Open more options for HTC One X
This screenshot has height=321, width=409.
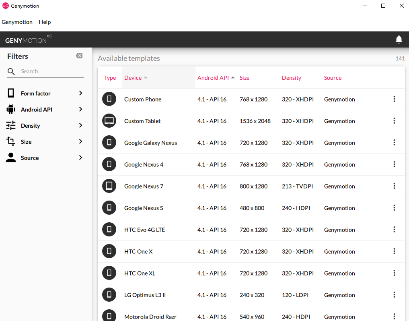click(x=394, y=251)
